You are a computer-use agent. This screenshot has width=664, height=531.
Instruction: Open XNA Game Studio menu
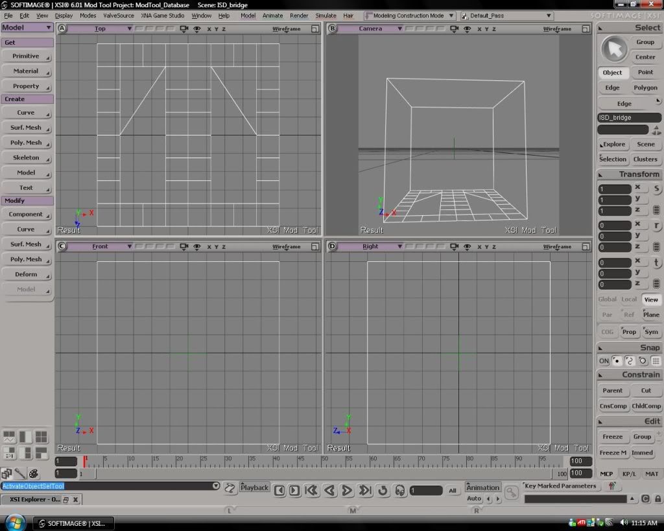[163, 16]
